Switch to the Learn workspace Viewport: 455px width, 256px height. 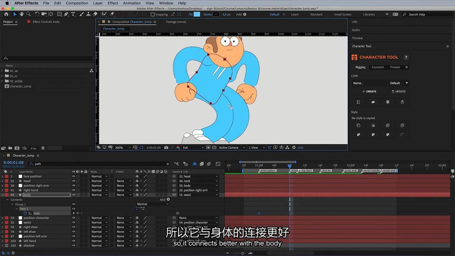click(x=295, y=14)
